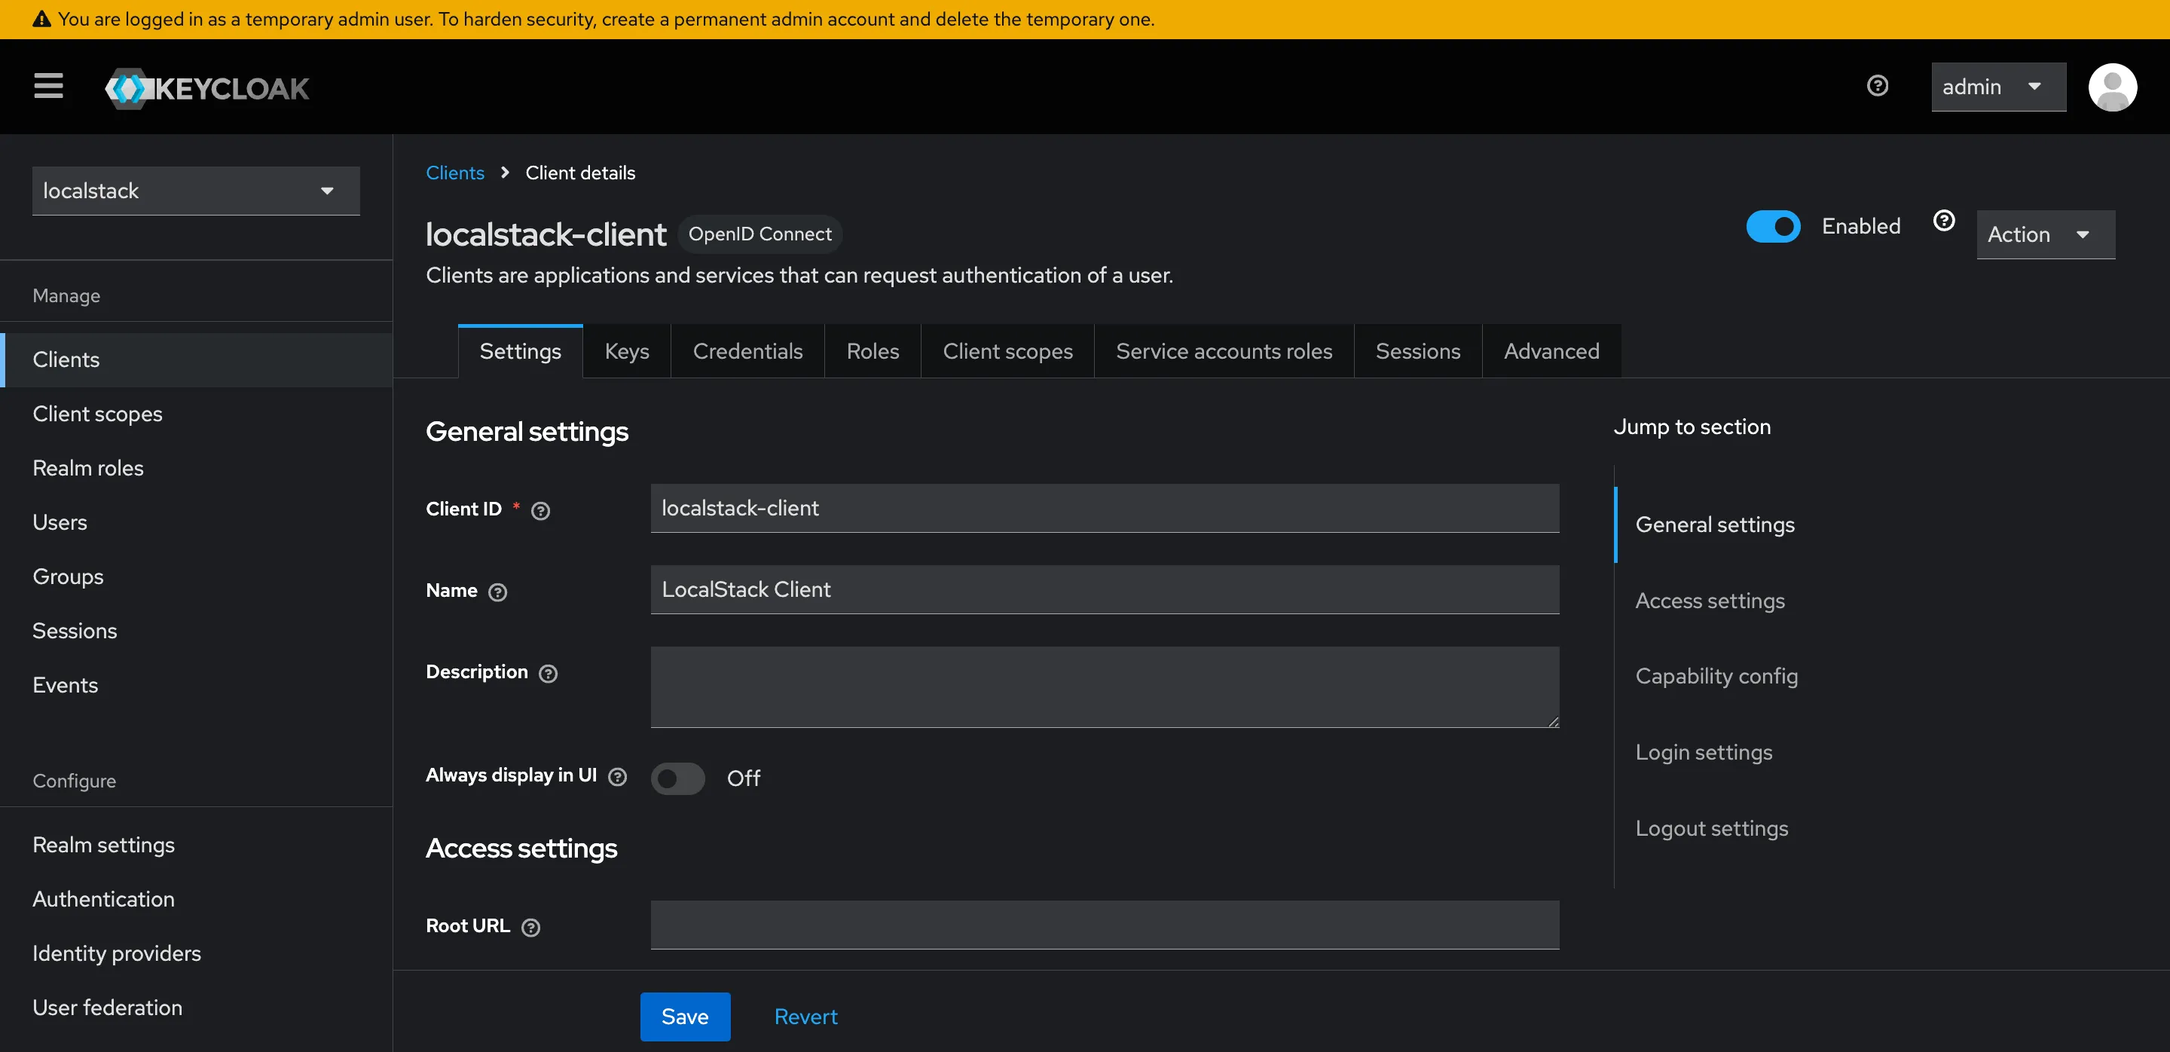The height and width of the screenshot is (1052, 2170).
Task: Click the help icon next to the Enabled switch
Action: (1943, 220)
